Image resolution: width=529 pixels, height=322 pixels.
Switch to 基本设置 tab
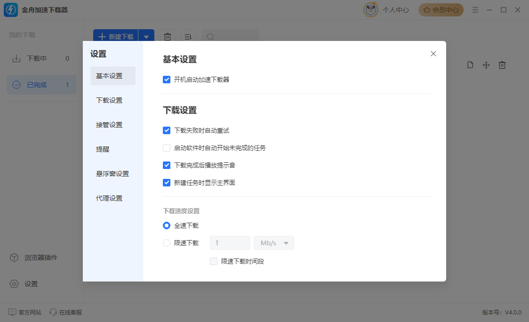(x=112, y=76)
